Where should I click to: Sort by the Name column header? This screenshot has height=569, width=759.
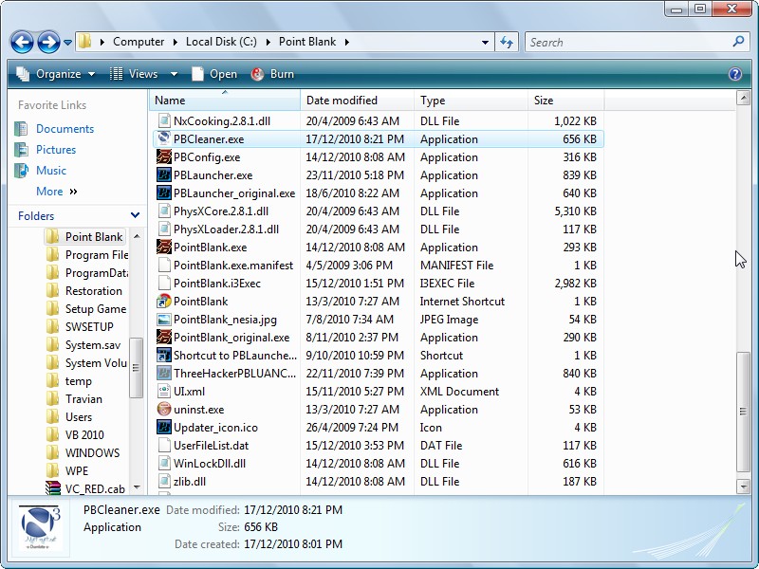tap(225, 101)
